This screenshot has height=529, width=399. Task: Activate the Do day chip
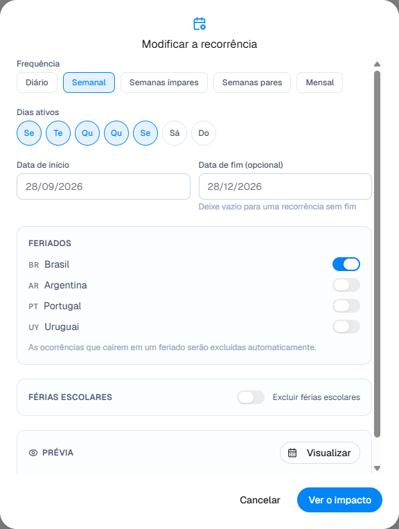click(x=204, y=133)
